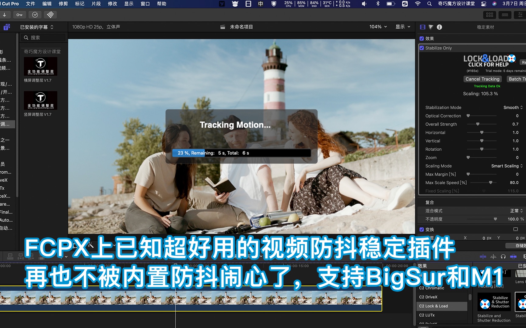Screen dimensions: 526x328
Task: Click the Chinese input method icon
Action: pos(261,4)
